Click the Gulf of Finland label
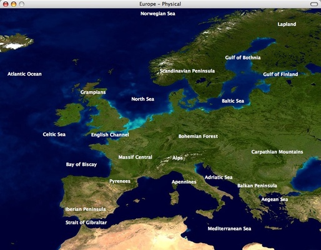Viewport: 321px width, 250px height. [x=280, y=74]
